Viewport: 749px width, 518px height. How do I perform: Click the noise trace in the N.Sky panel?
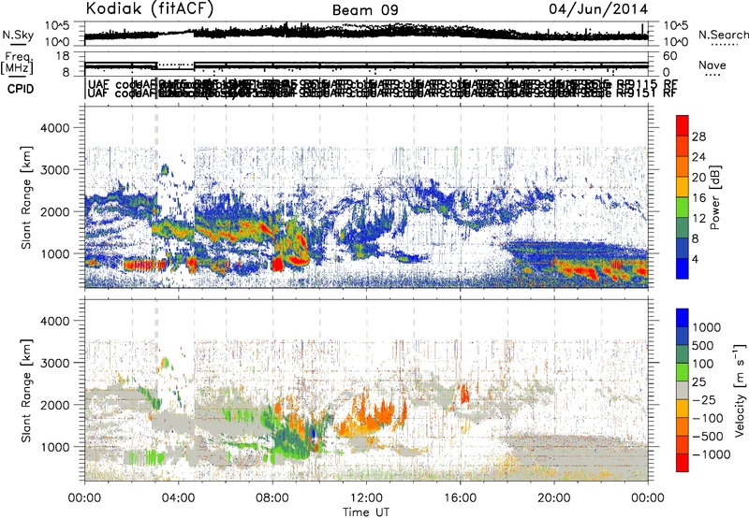366,33
